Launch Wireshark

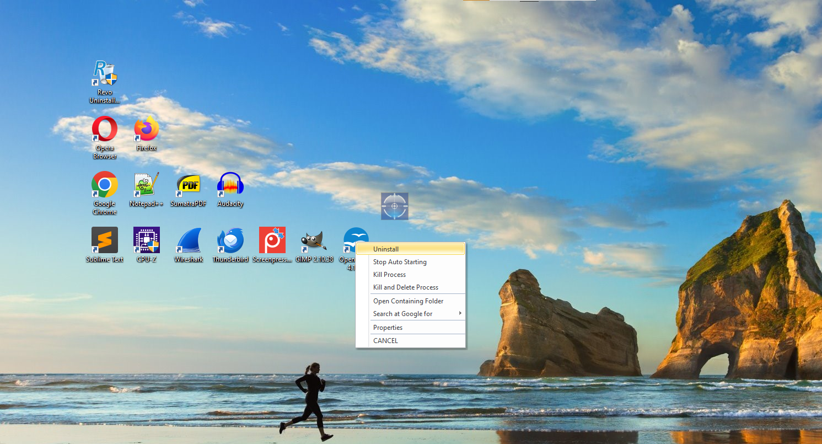coord(188,239)
